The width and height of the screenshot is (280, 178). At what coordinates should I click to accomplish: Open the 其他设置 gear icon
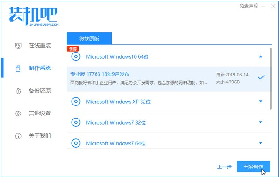[x=18, y=113]
